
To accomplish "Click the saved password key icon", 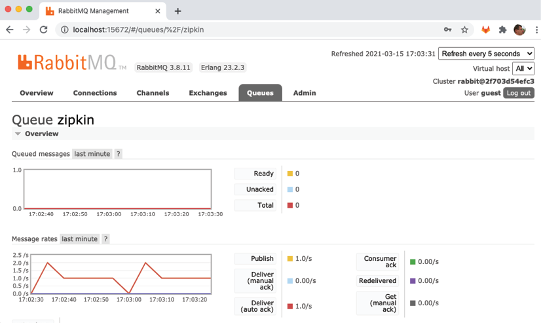I will pyautogui.click(x=448, y=29).
